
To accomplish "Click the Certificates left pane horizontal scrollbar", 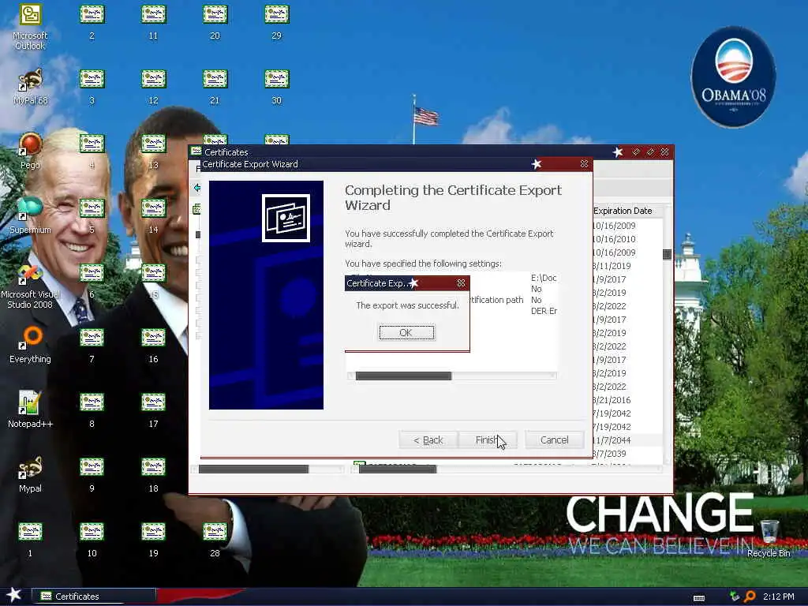I will click(x=253, y=469).
